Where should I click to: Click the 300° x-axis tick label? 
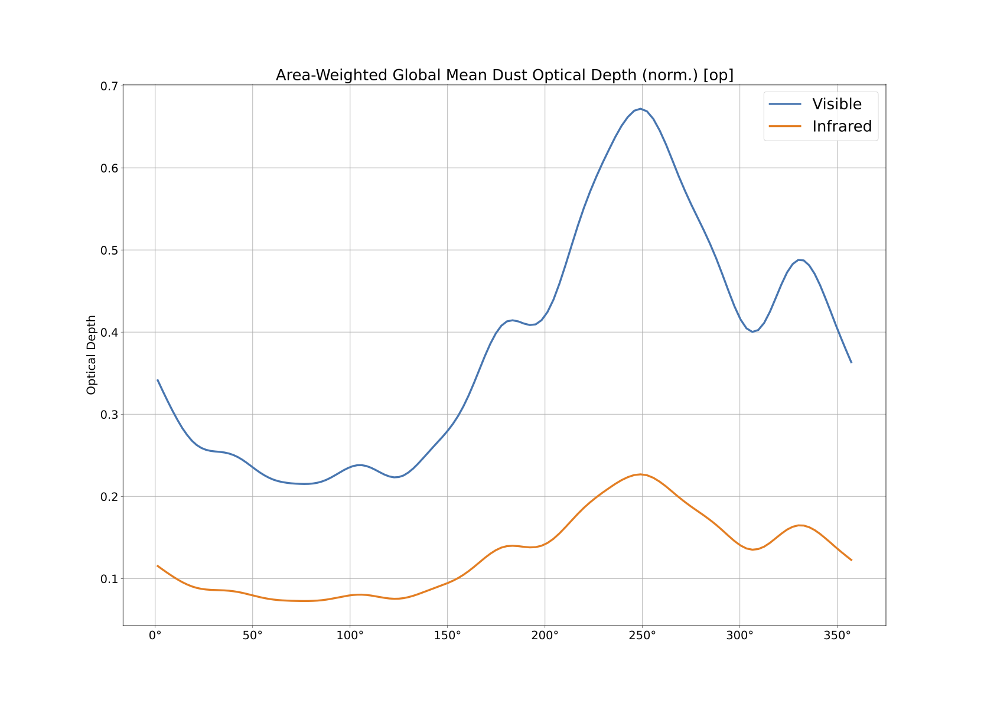click(740, 636)
